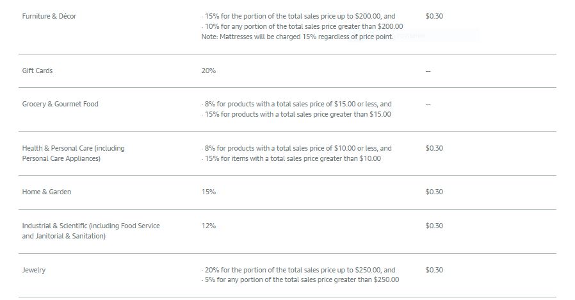Click the $0.30 minimum fee for Jewelry

point(434,270)
